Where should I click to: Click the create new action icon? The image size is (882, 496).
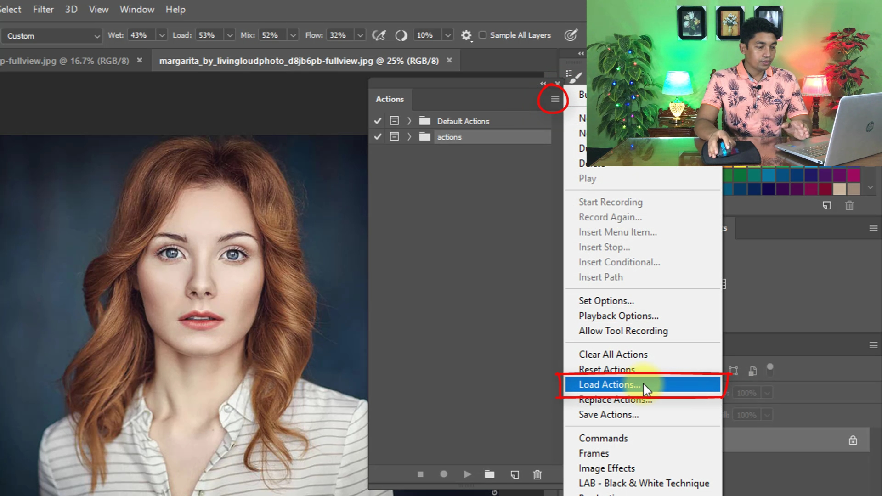pyautogui.click(x=514, y=474)
